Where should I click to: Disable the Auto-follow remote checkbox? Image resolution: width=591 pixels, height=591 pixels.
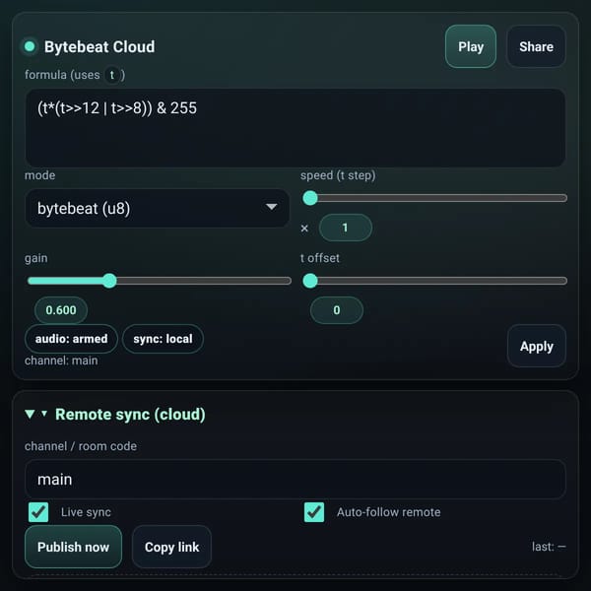point(314,512)
